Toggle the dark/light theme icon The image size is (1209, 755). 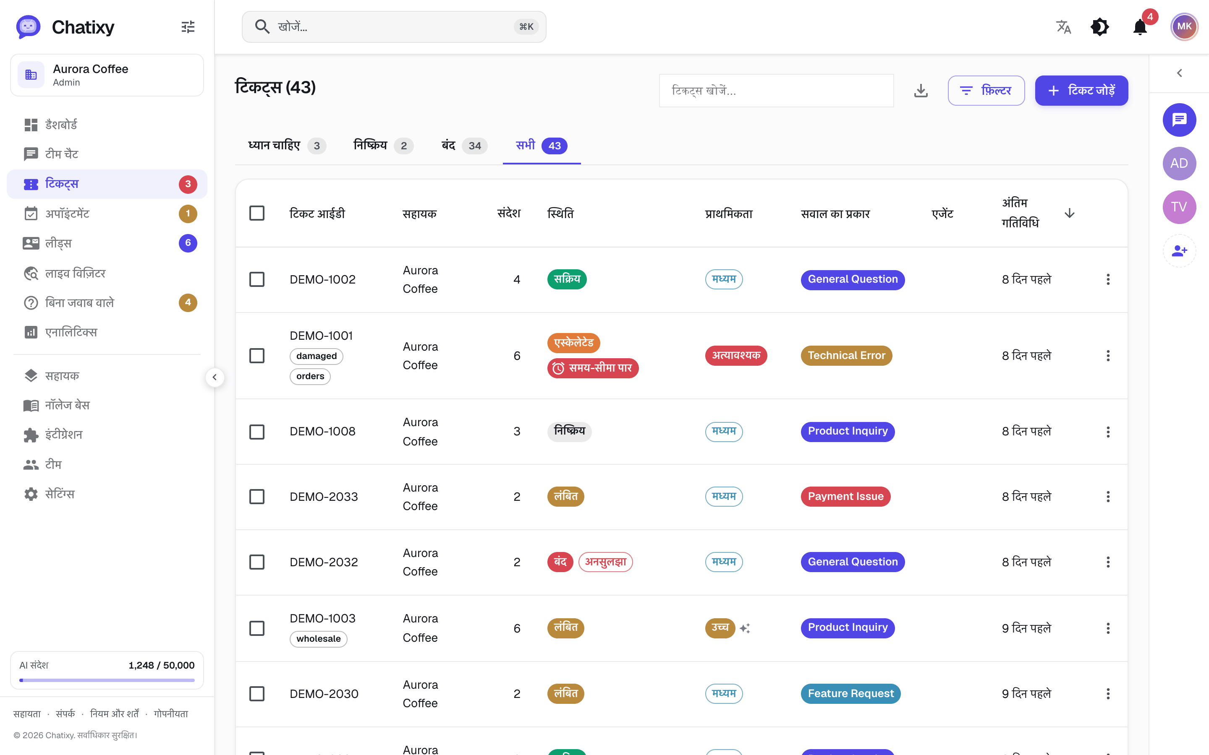(x=1099, y=27)
